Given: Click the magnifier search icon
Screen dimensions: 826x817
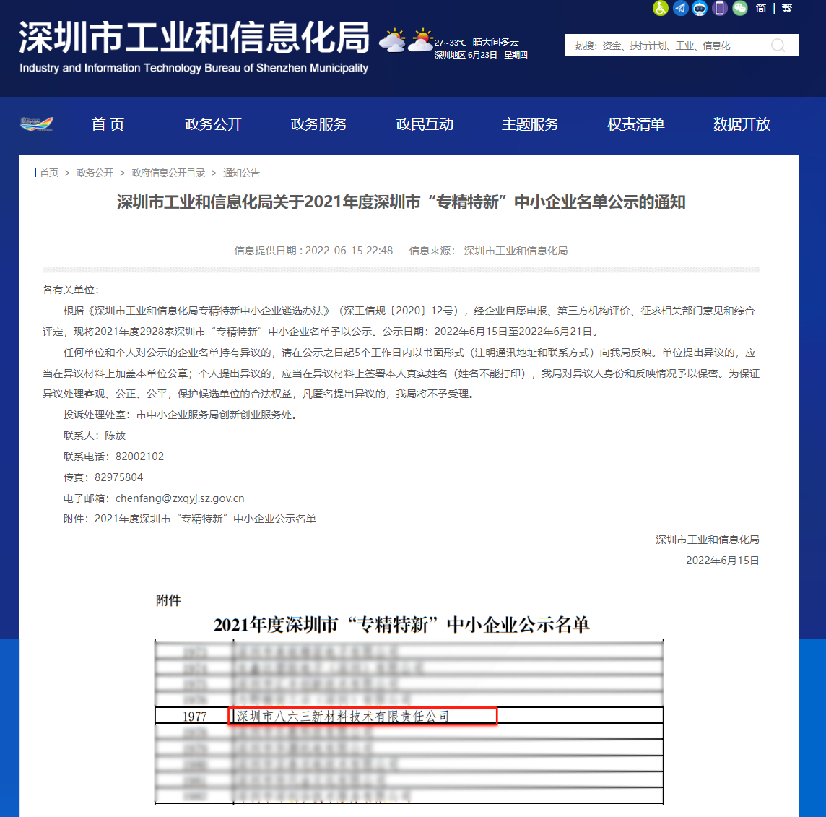Looking at the screenshot, I should coord(778,46).
